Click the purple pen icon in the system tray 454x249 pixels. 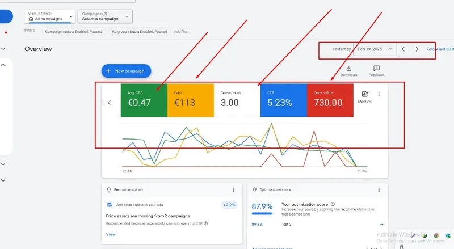[x=414, y=235]
